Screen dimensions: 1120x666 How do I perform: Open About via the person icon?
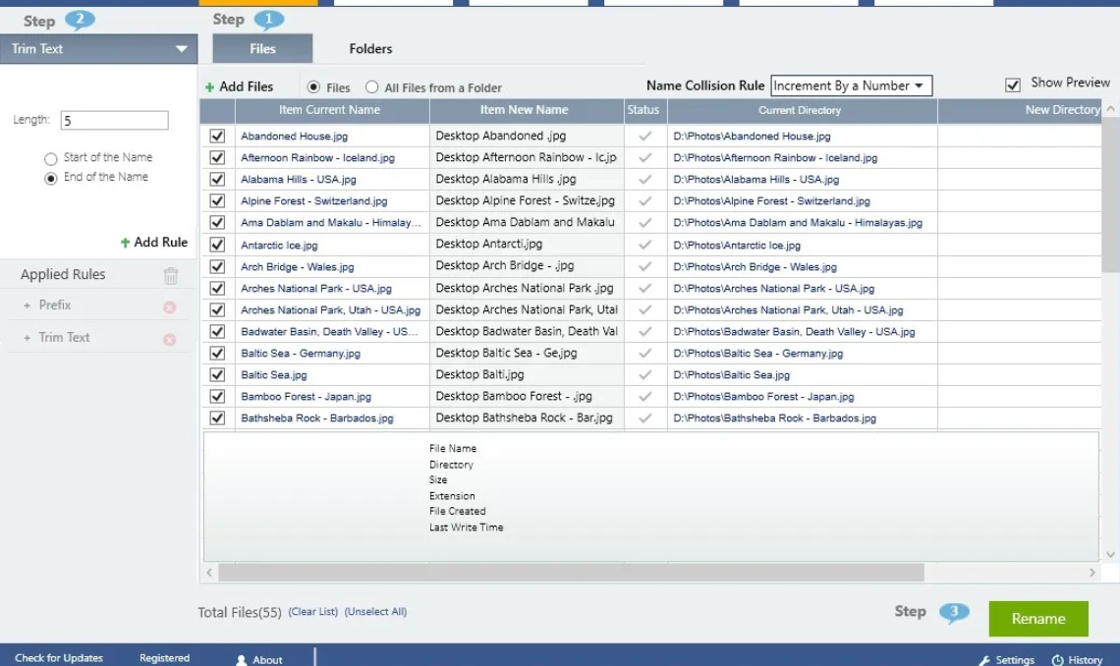tap(242, 660)
